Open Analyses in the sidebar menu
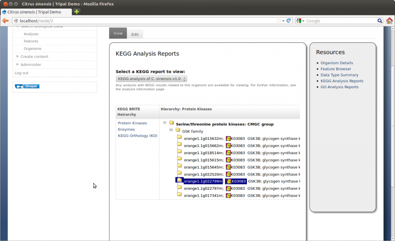The height and width of the screenshot is (241, 395). (x=31, y=34)
